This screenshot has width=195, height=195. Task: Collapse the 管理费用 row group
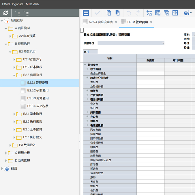pos(85,65)
